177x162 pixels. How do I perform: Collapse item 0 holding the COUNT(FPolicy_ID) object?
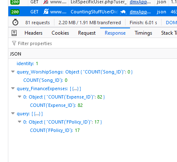(20, 122)
